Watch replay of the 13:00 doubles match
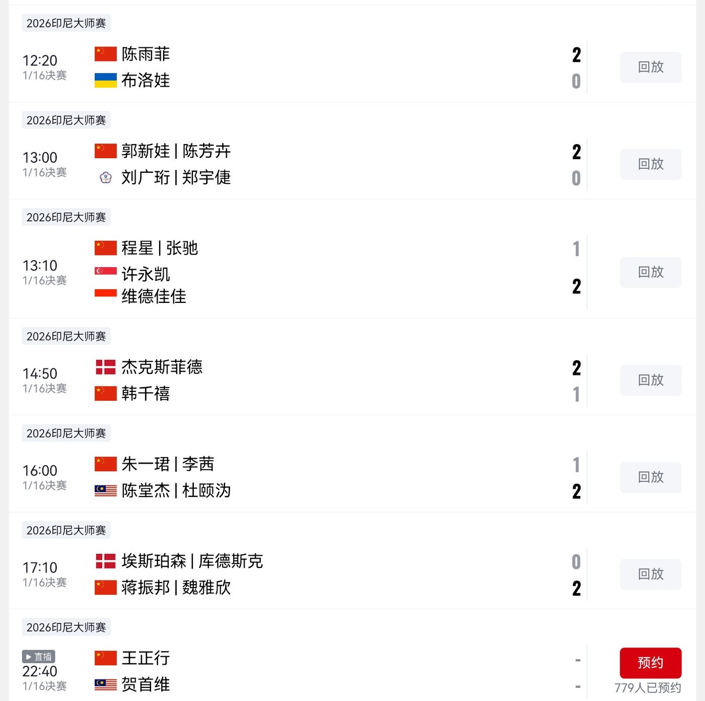 [x=650, y=164]
